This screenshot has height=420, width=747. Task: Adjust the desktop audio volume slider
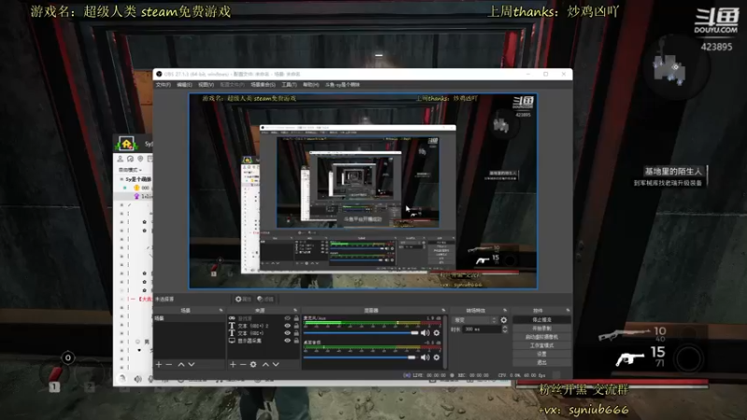point(360,357)
